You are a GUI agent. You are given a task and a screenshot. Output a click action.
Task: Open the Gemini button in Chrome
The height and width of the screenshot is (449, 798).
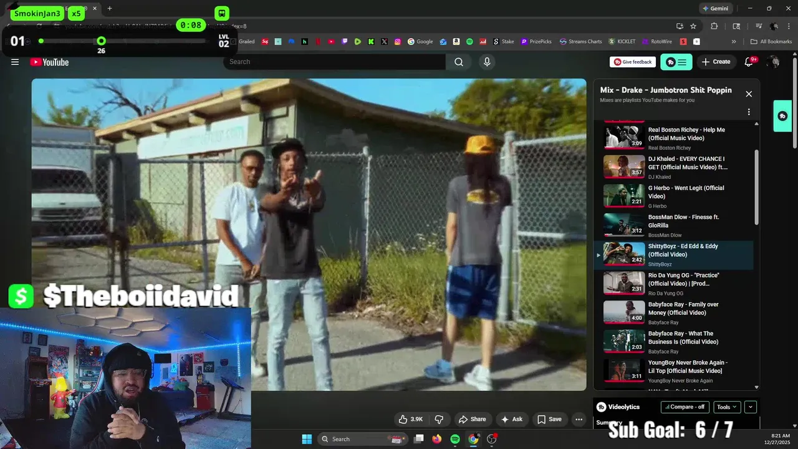(x=715, y=9)
